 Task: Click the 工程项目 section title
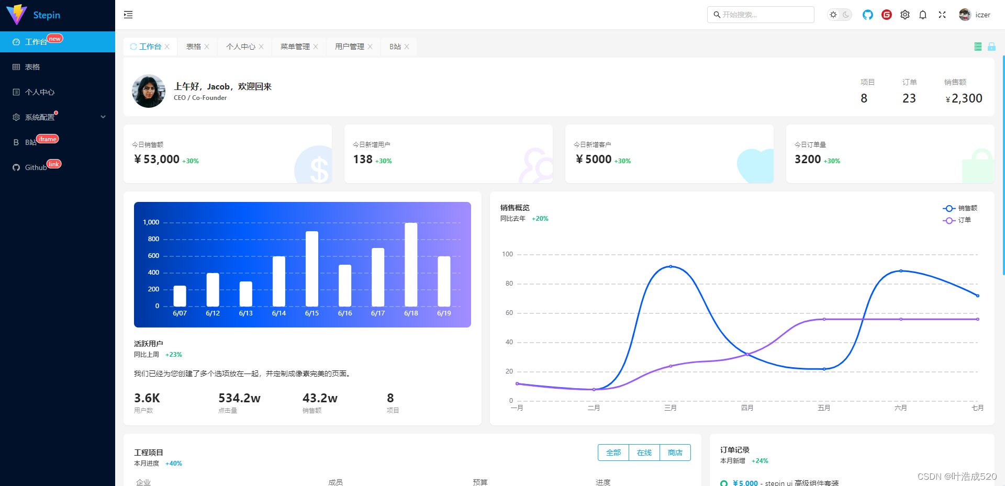[x=149, y=453]
